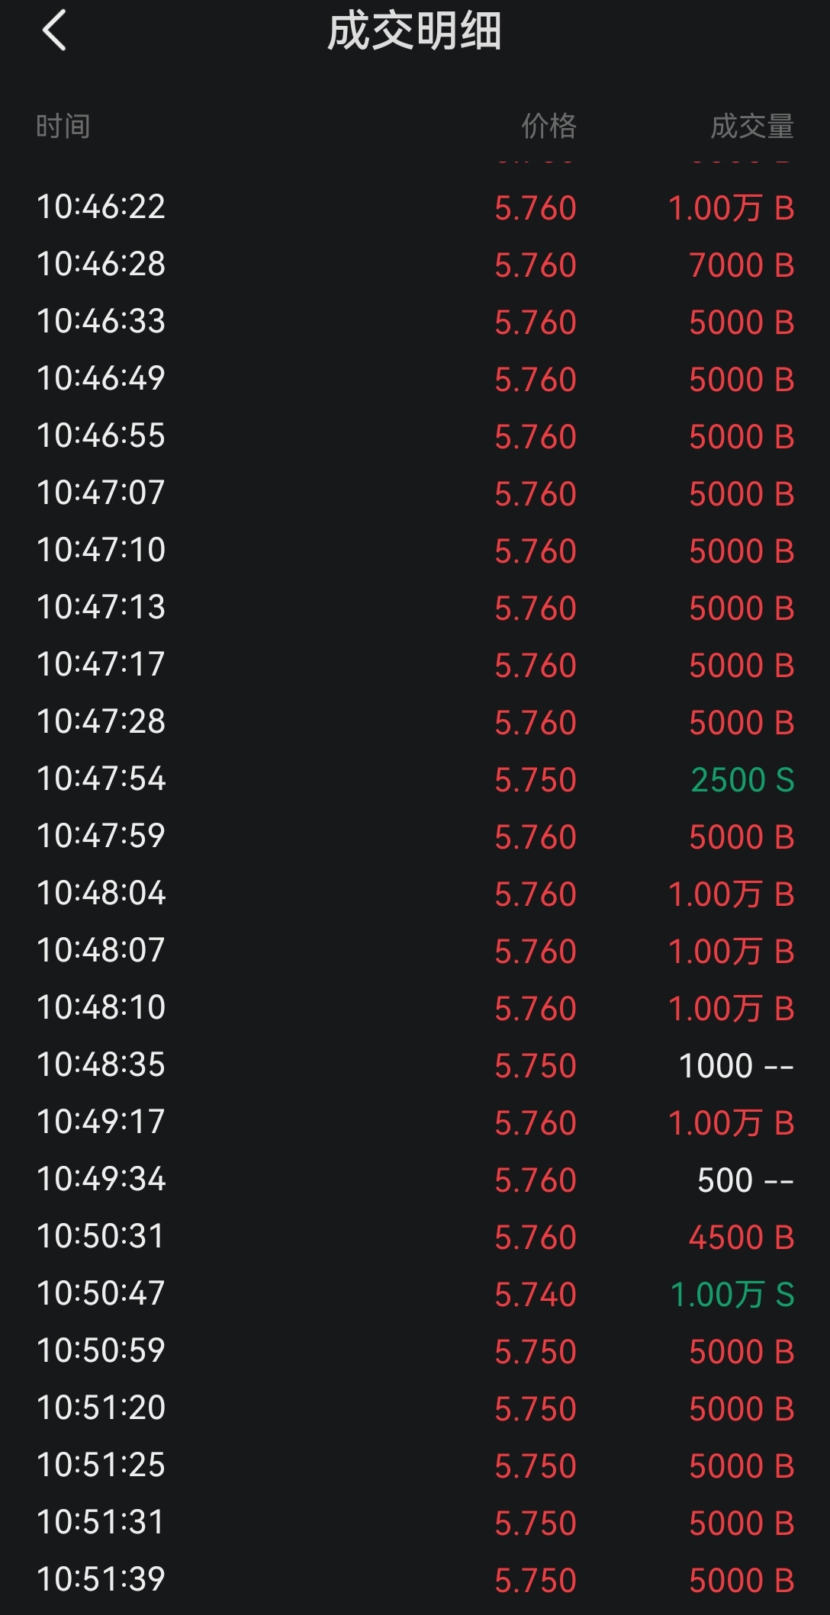Open the 10:51:39 trade row

click(x=415, y=1580)
